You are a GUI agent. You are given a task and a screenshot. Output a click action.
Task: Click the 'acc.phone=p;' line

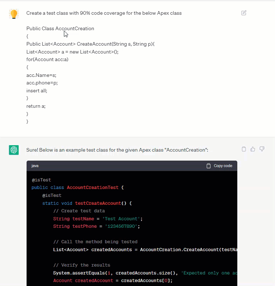click(x=42, y=83)
